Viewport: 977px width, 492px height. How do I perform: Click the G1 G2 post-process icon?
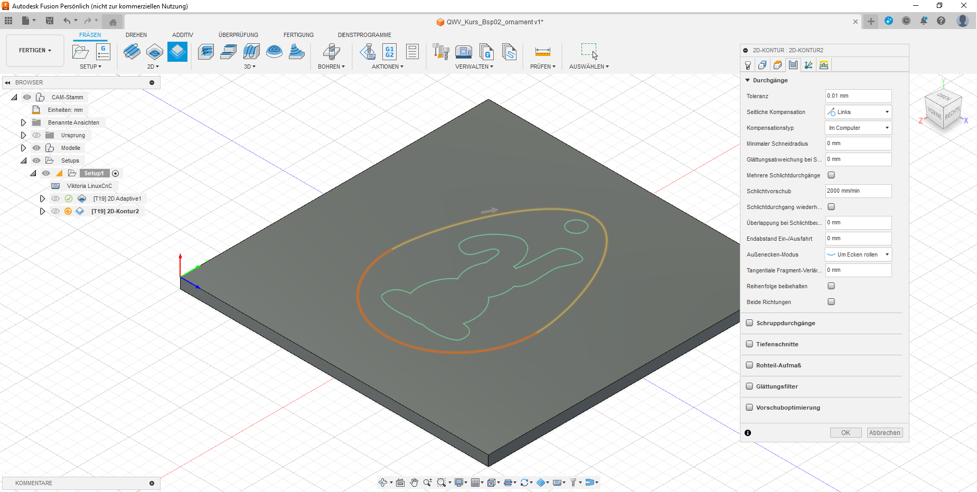click(x=389, y=52)
